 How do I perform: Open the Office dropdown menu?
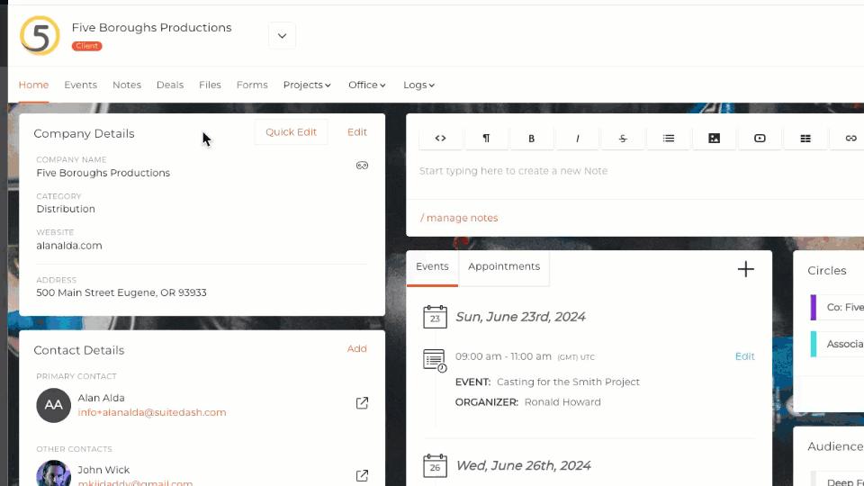367,85
